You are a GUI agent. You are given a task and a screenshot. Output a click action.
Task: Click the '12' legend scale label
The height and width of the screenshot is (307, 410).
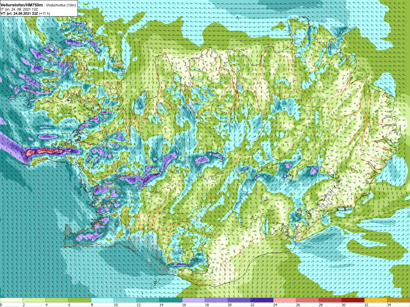click(138, 305)
